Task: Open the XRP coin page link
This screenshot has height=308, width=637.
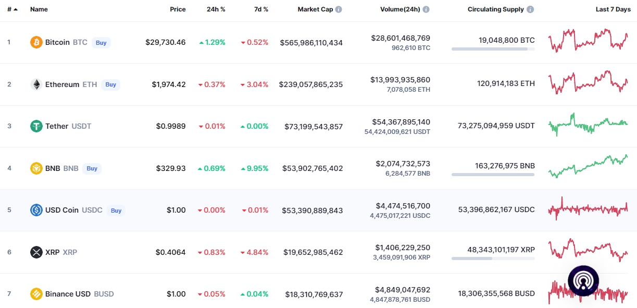Action: [61, 252]
